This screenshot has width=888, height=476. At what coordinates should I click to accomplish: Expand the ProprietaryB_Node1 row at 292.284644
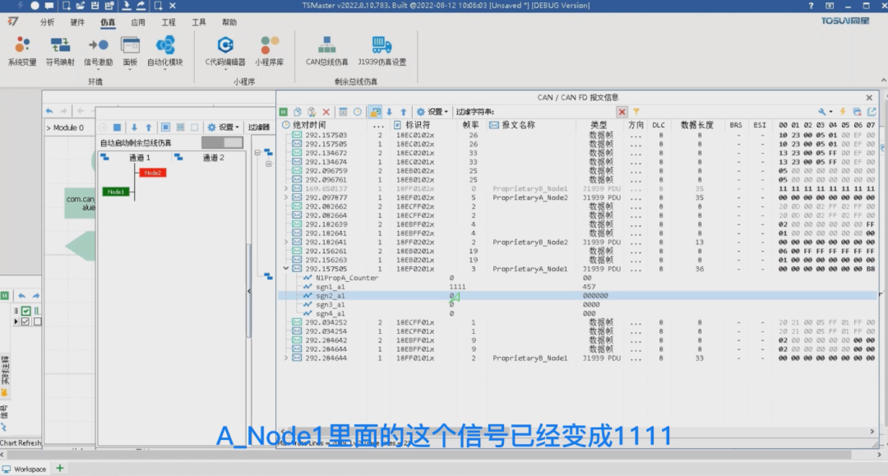tap(286, 358)
